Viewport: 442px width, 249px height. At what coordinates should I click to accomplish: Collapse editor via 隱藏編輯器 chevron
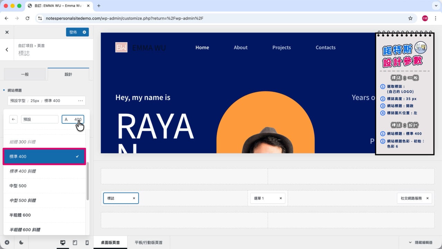[x=410, y=243]
